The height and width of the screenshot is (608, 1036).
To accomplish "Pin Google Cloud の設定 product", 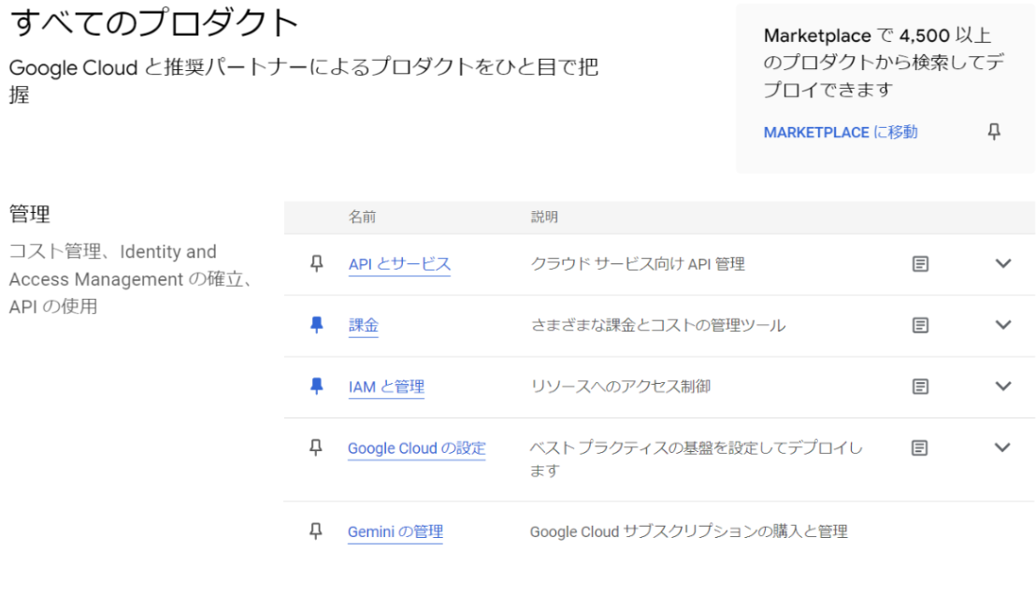I will point(316,447).
